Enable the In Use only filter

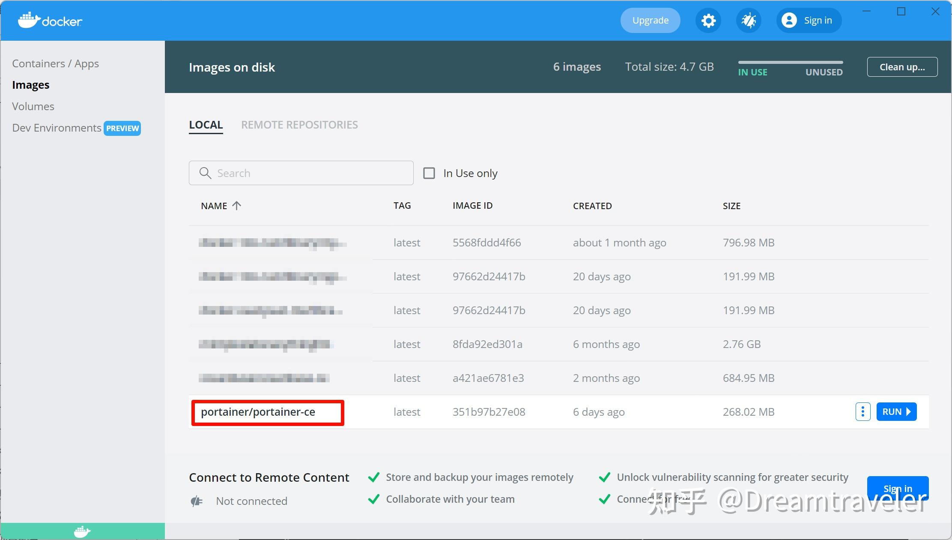click(429, 173)
